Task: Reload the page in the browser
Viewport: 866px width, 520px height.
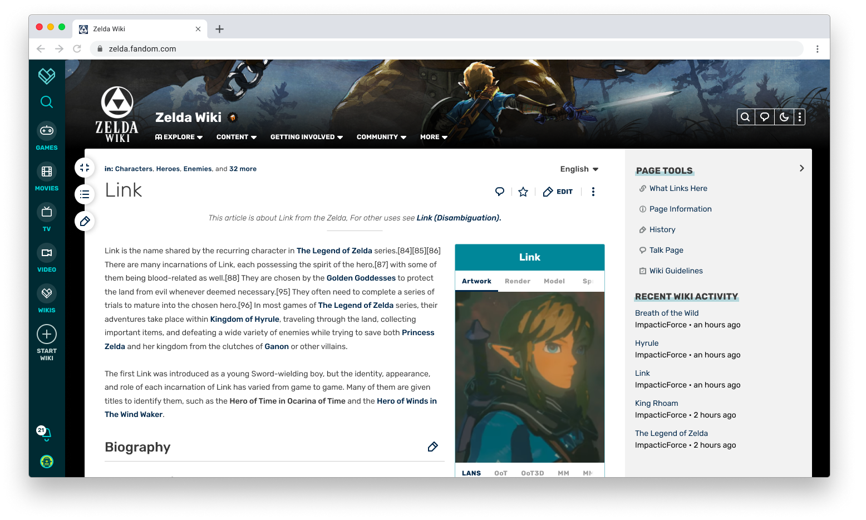Action: coord(77,49)
